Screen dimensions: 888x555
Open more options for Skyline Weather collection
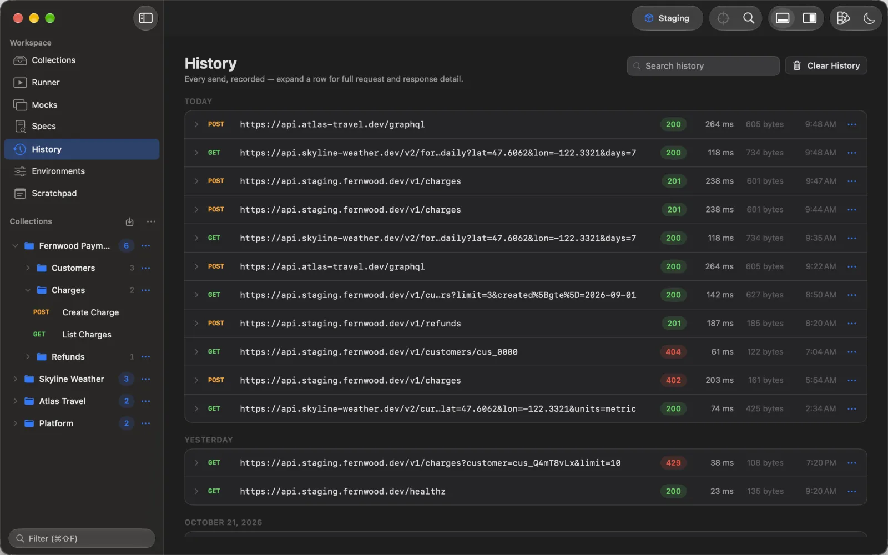[x=145, y=379]
